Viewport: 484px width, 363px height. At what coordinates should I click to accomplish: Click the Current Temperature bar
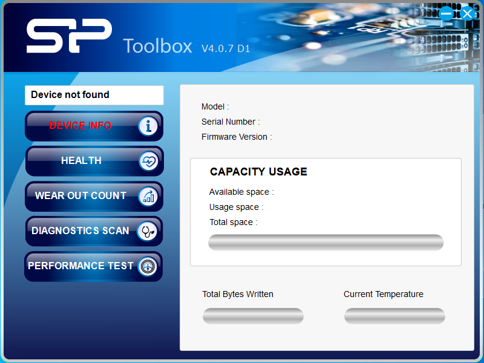tap(395, 316)
